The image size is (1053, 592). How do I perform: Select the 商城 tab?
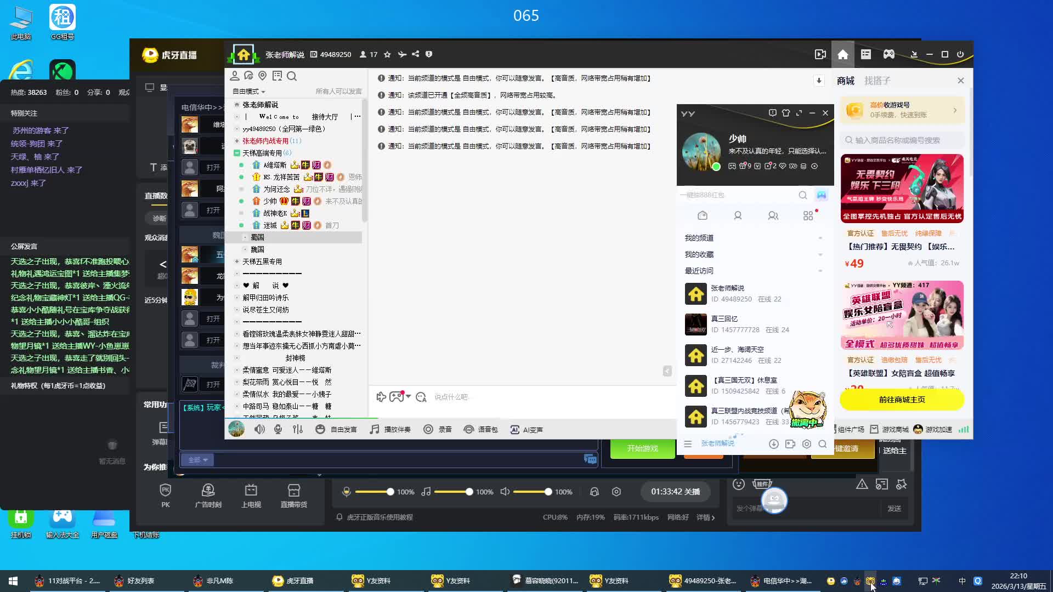(x=845, y=81)
